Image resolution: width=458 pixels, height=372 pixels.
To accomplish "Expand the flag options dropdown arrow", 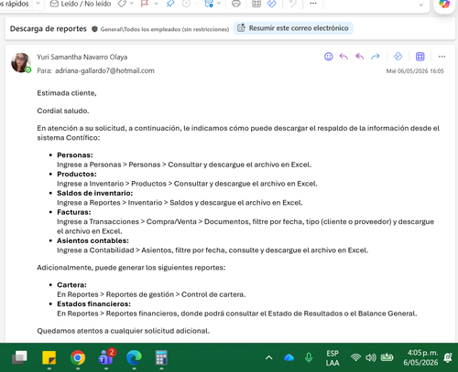I will pos(156,4).
